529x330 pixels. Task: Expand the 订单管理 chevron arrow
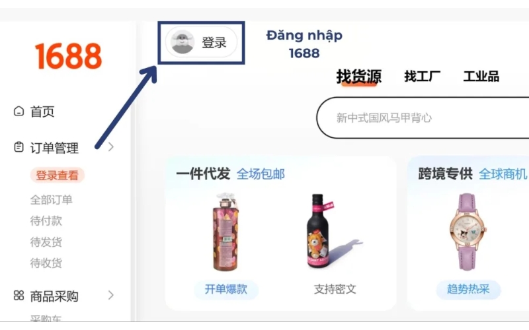point(111,147)
